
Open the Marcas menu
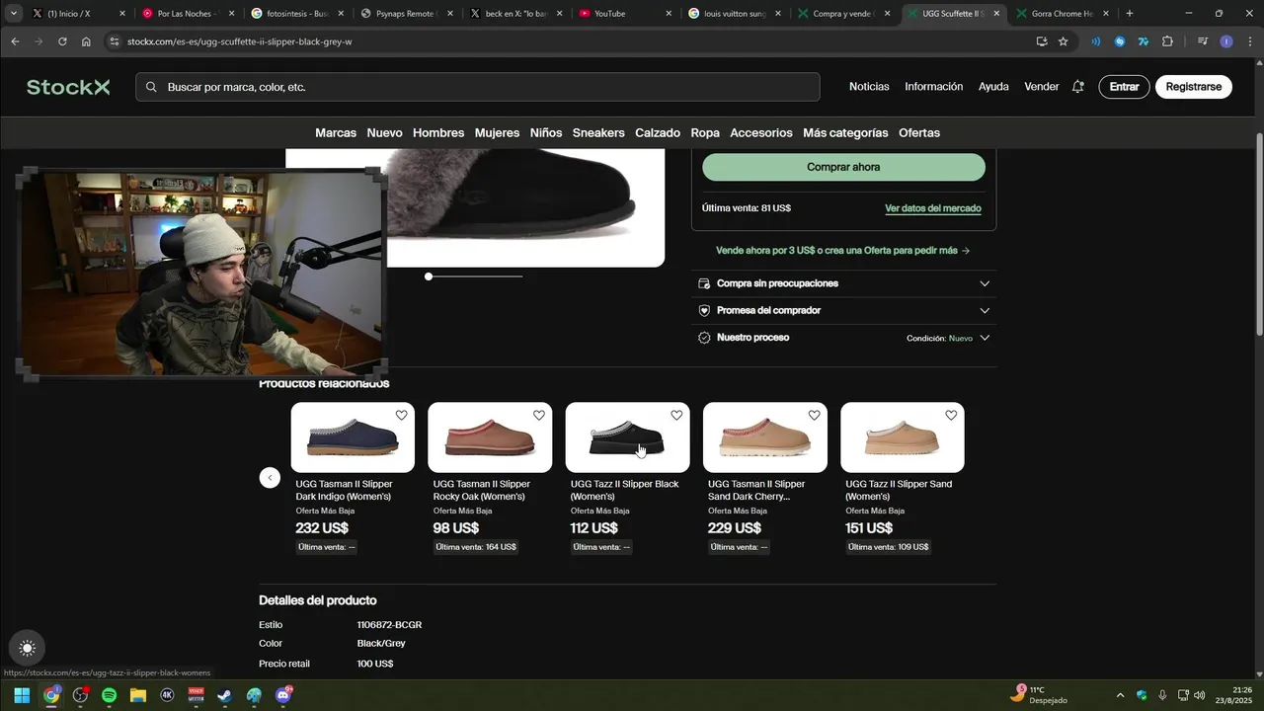(x=336, y=132)
